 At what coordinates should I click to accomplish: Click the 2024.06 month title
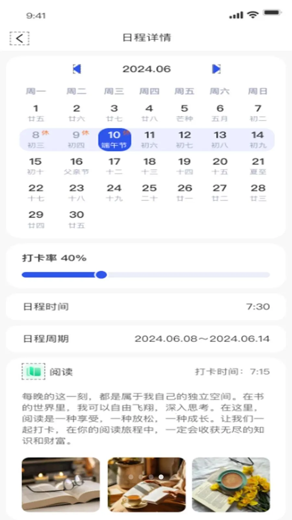[x=146, y=69]
